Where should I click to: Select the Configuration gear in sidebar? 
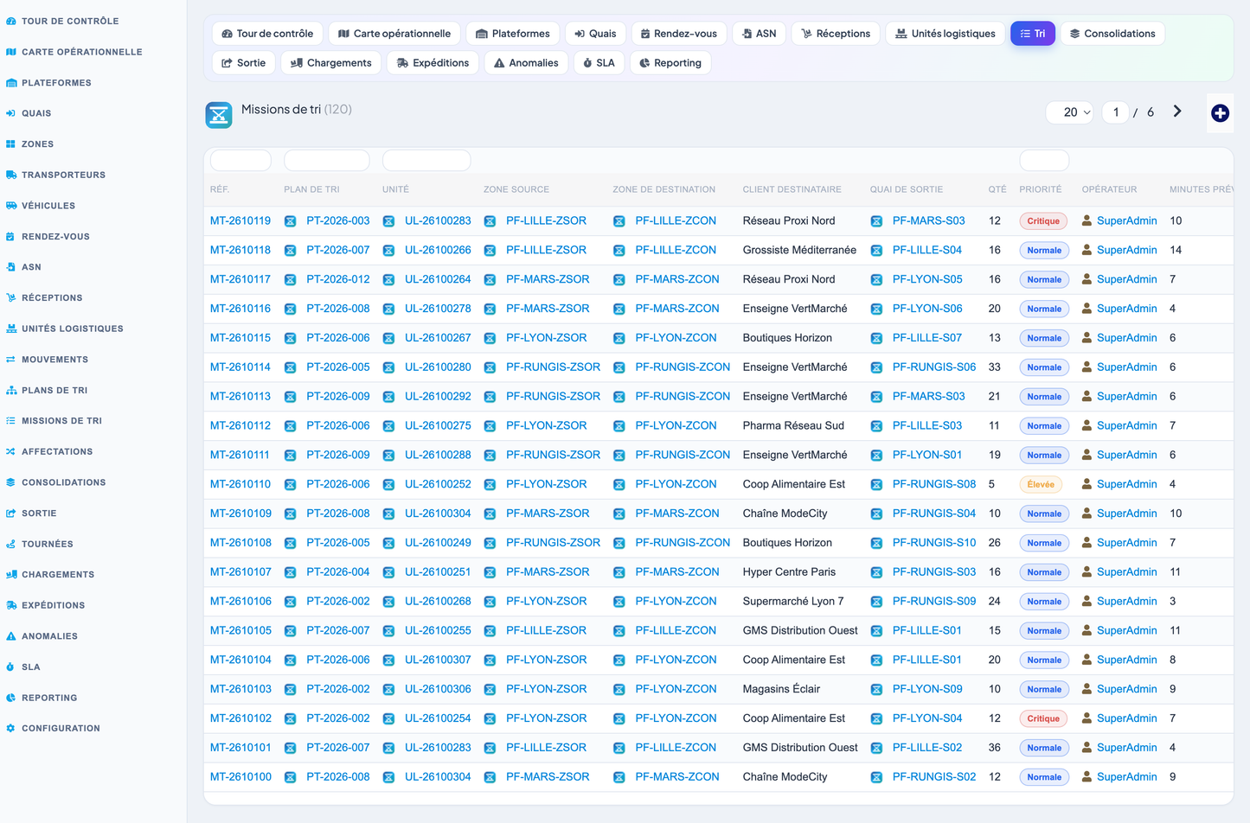(x=10, y=728)
